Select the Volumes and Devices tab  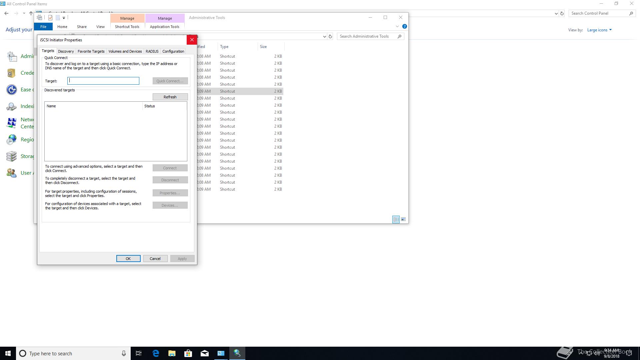click(125, 51)
